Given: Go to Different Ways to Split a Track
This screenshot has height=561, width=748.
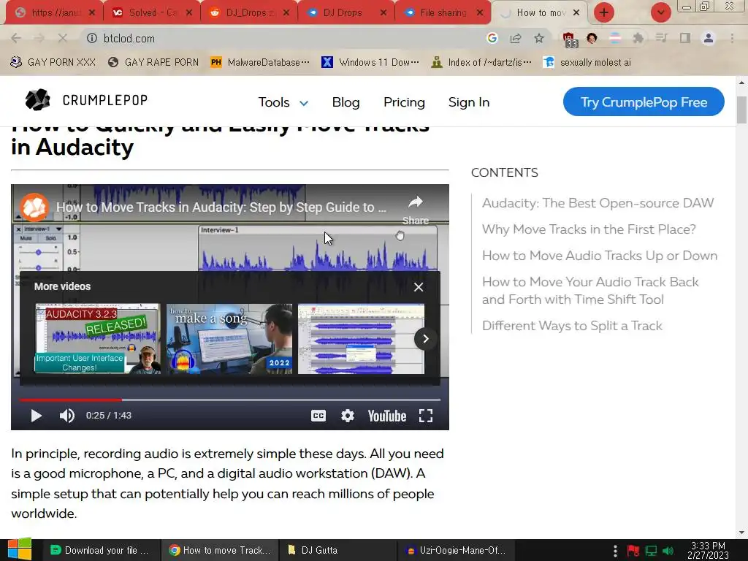Looking at the screenshot, I should pyautogui.click(x=572, y=325).
